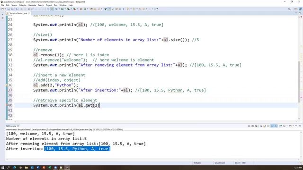The image size is (303, 170).
Task: Expand the New Java Class dropdown arrow
Action: coord(88,9)
